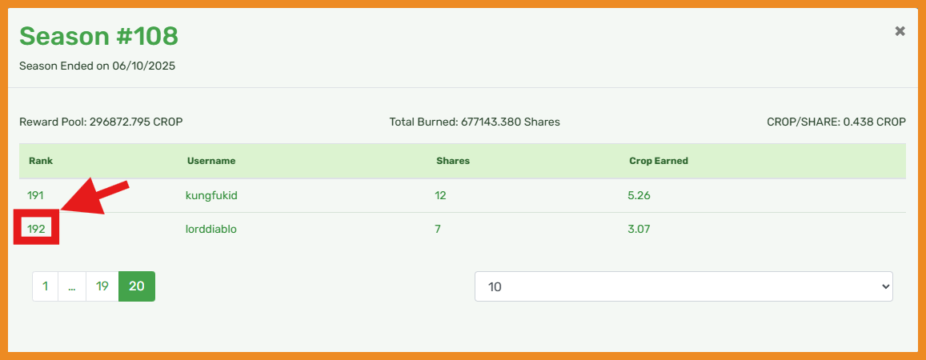926x360 pixels.
Task: Click kungfukid's crop earned value 5.26
Action: click(x=639, y=195)
